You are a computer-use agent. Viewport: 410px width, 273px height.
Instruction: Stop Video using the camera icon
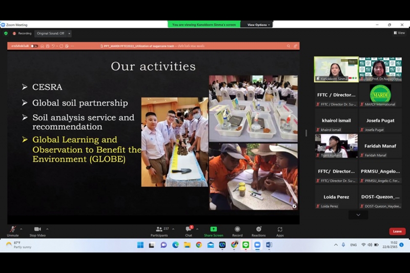(x=37, y=229)
